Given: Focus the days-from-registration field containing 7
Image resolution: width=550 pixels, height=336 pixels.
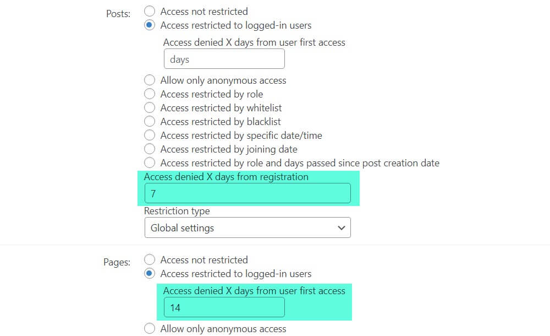Looking at the screenshot, I should click(x=247, y=194).
